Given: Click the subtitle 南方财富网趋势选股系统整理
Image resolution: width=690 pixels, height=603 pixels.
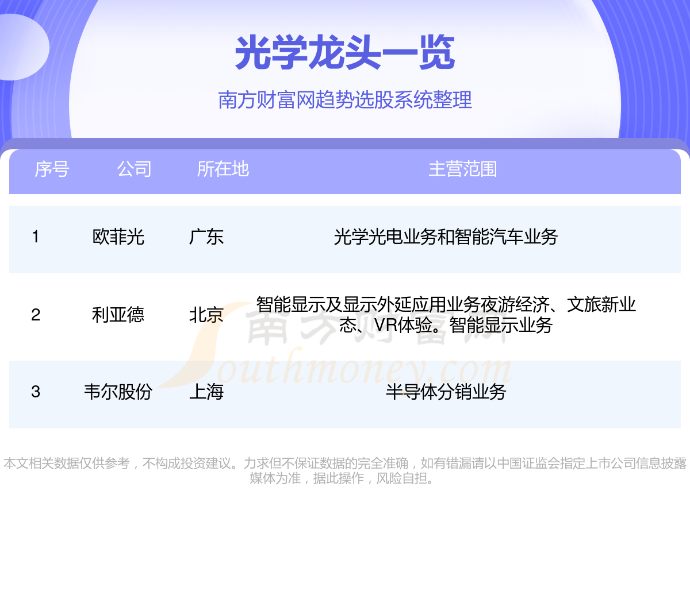Looking at the screenshot, I should tap(345, 100).
